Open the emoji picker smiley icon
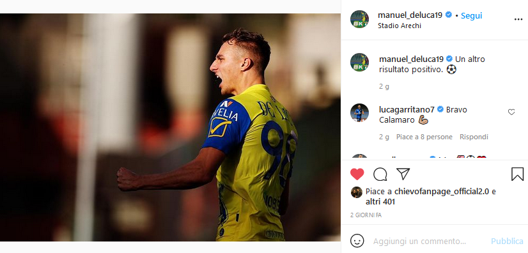Image resolution: width=528 pixels, height=253 pixels. click(357, 241)
